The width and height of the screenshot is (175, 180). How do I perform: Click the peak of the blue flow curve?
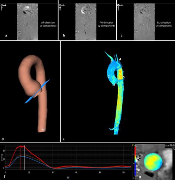point(23,156)
